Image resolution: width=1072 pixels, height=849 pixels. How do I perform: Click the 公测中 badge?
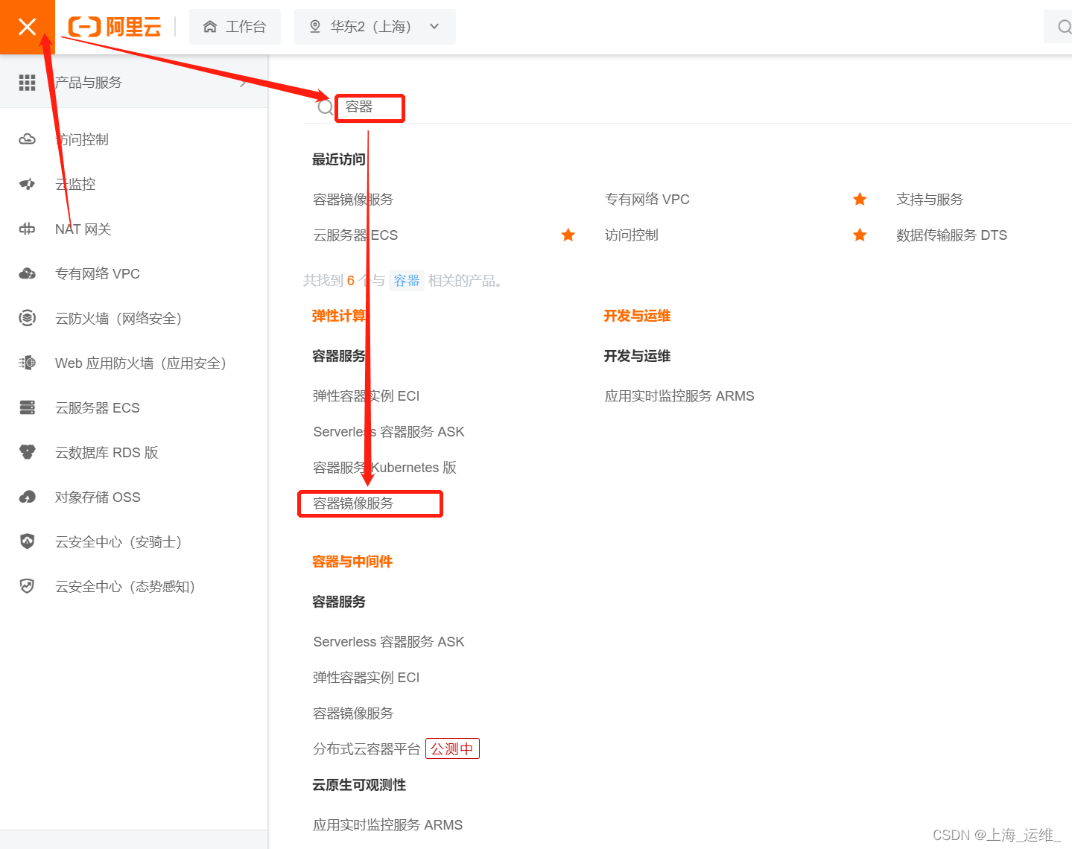click(452, 748)
